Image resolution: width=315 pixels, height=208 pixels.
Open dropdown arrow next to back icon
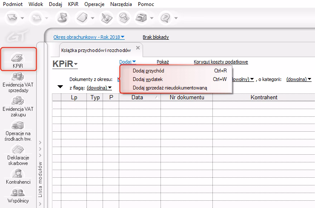[22, 18]
